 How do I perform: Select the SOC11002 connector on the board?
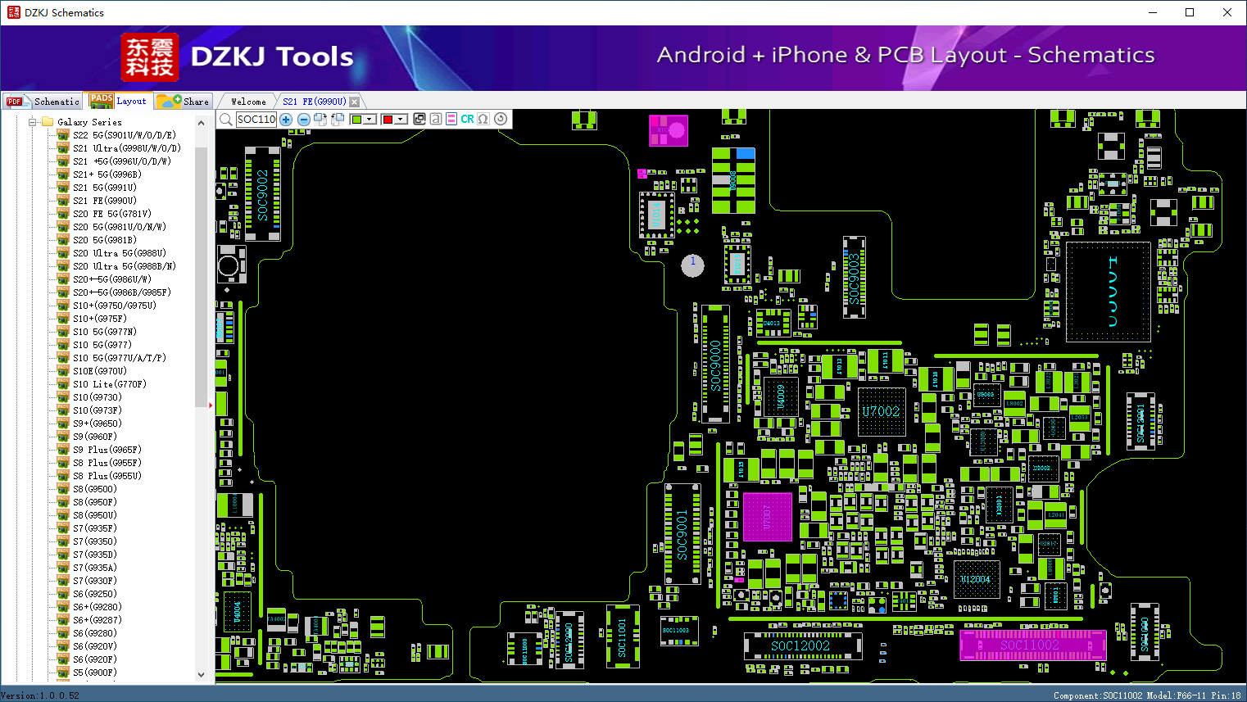[x=1032, y=645]
